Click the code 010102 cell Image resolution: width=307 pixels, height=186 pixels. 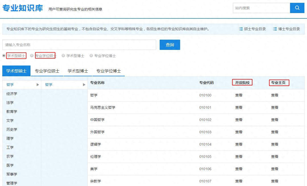tap(205, 120)
